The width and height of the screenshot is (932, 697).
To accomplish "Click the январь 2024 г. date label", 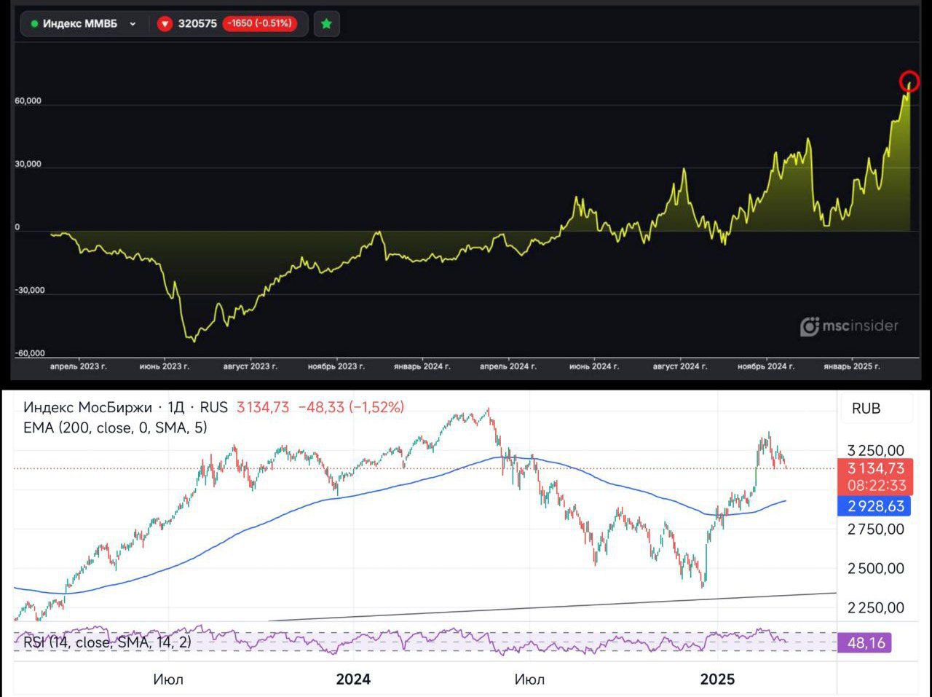I will click(x=422, y=366).
